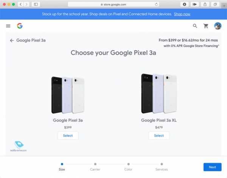Show downloads in Safari toolbar
227x178 pixels.
[185, 4]
